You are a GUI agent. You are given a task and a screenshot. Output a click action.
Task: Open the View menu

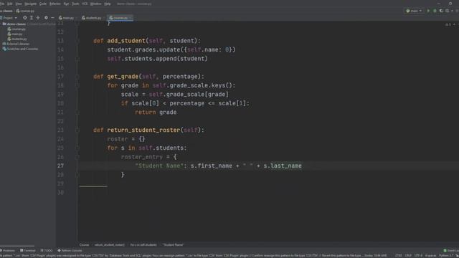[x=19, y=4]
